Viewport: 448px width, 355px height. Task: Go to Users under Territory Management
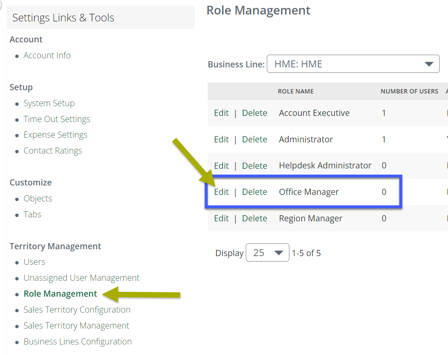34,262
